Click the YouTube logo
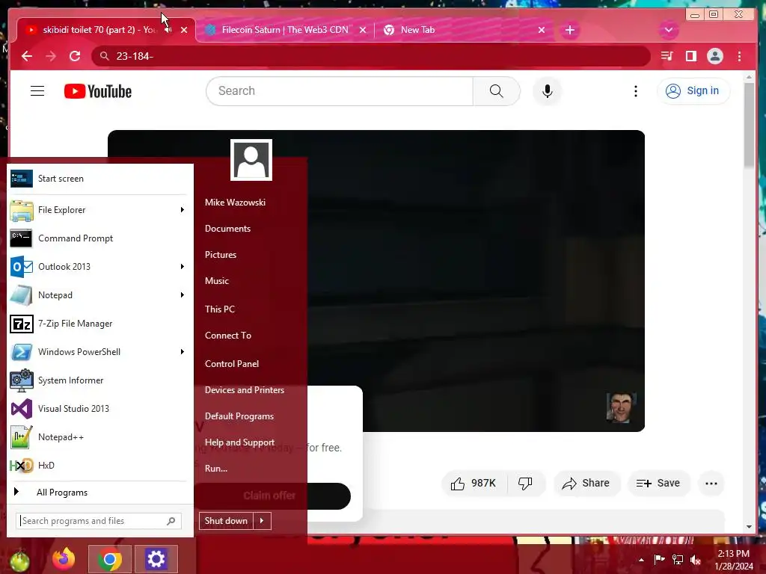This screenshot has height=574, width=766. point(98,91)
